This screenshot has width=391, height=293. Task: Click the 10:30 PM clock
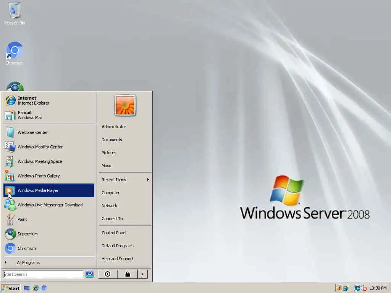(378, 288)
